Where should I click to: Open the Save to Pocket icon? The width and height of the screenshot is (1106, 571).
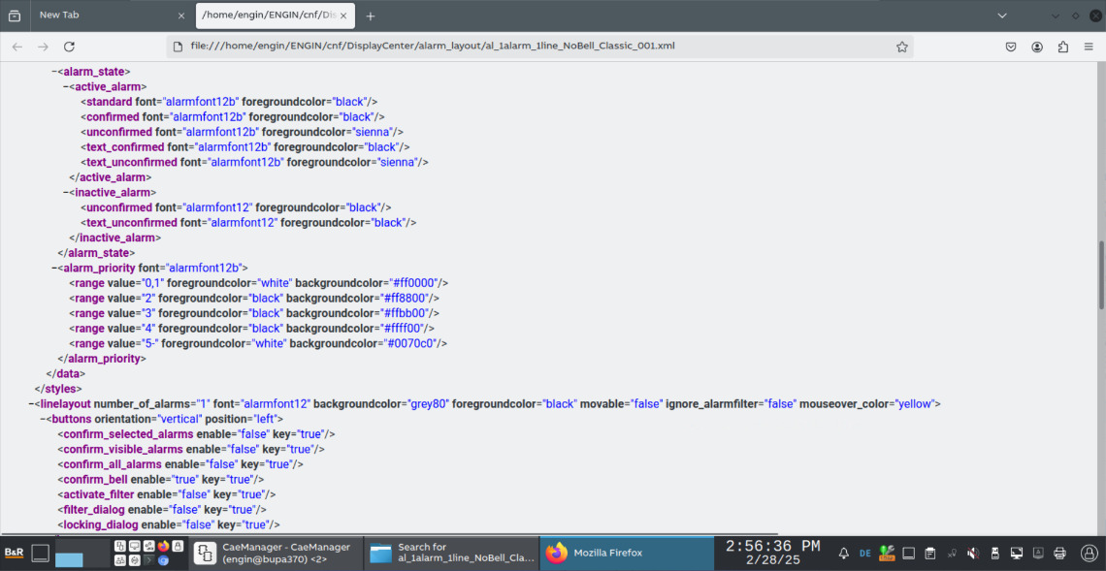click(x=1011, y=47)
